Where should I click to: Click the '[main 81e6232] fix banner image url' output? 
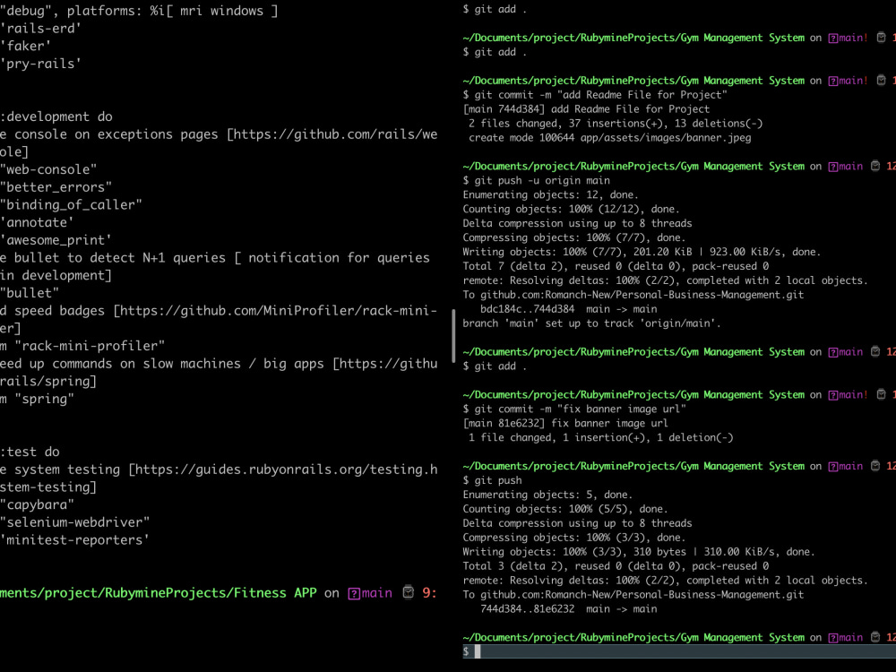pyautogui.click(x=565, y=424)
